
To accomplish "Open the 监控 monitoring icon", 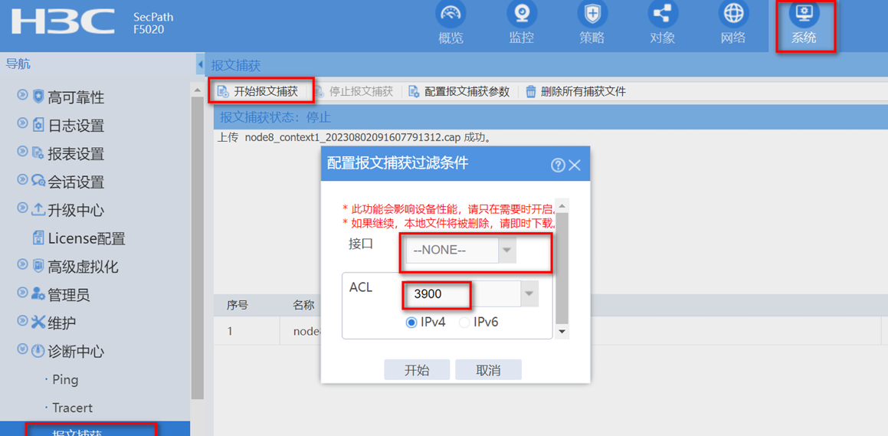I will 521,15.
